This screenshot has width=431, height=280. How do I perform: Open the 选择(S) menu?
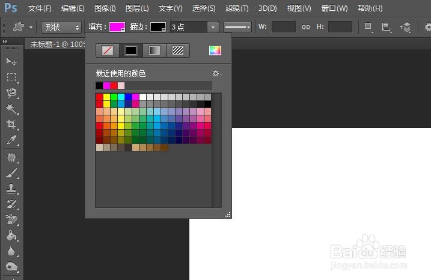204,8
